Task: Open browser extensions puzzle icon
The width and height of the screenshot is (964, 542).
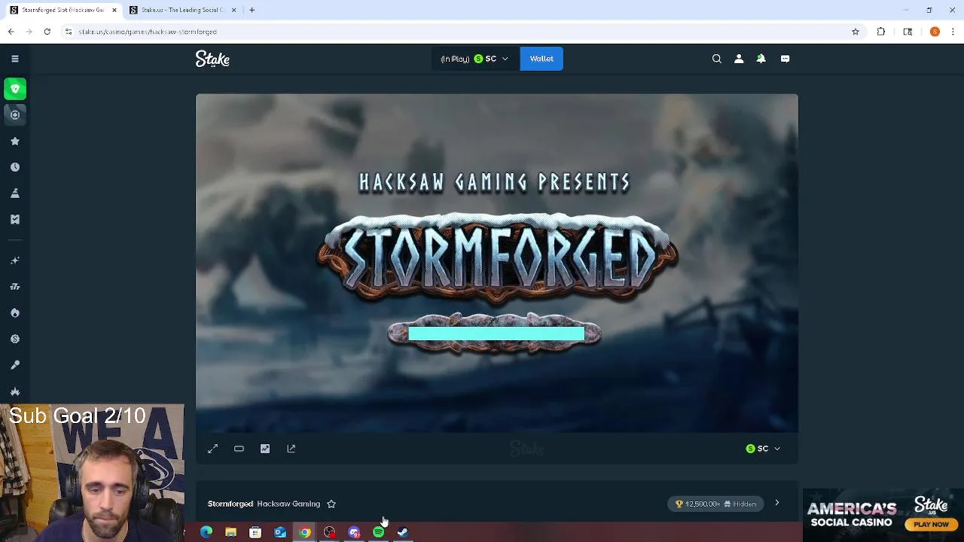Action: pos(881,32)
